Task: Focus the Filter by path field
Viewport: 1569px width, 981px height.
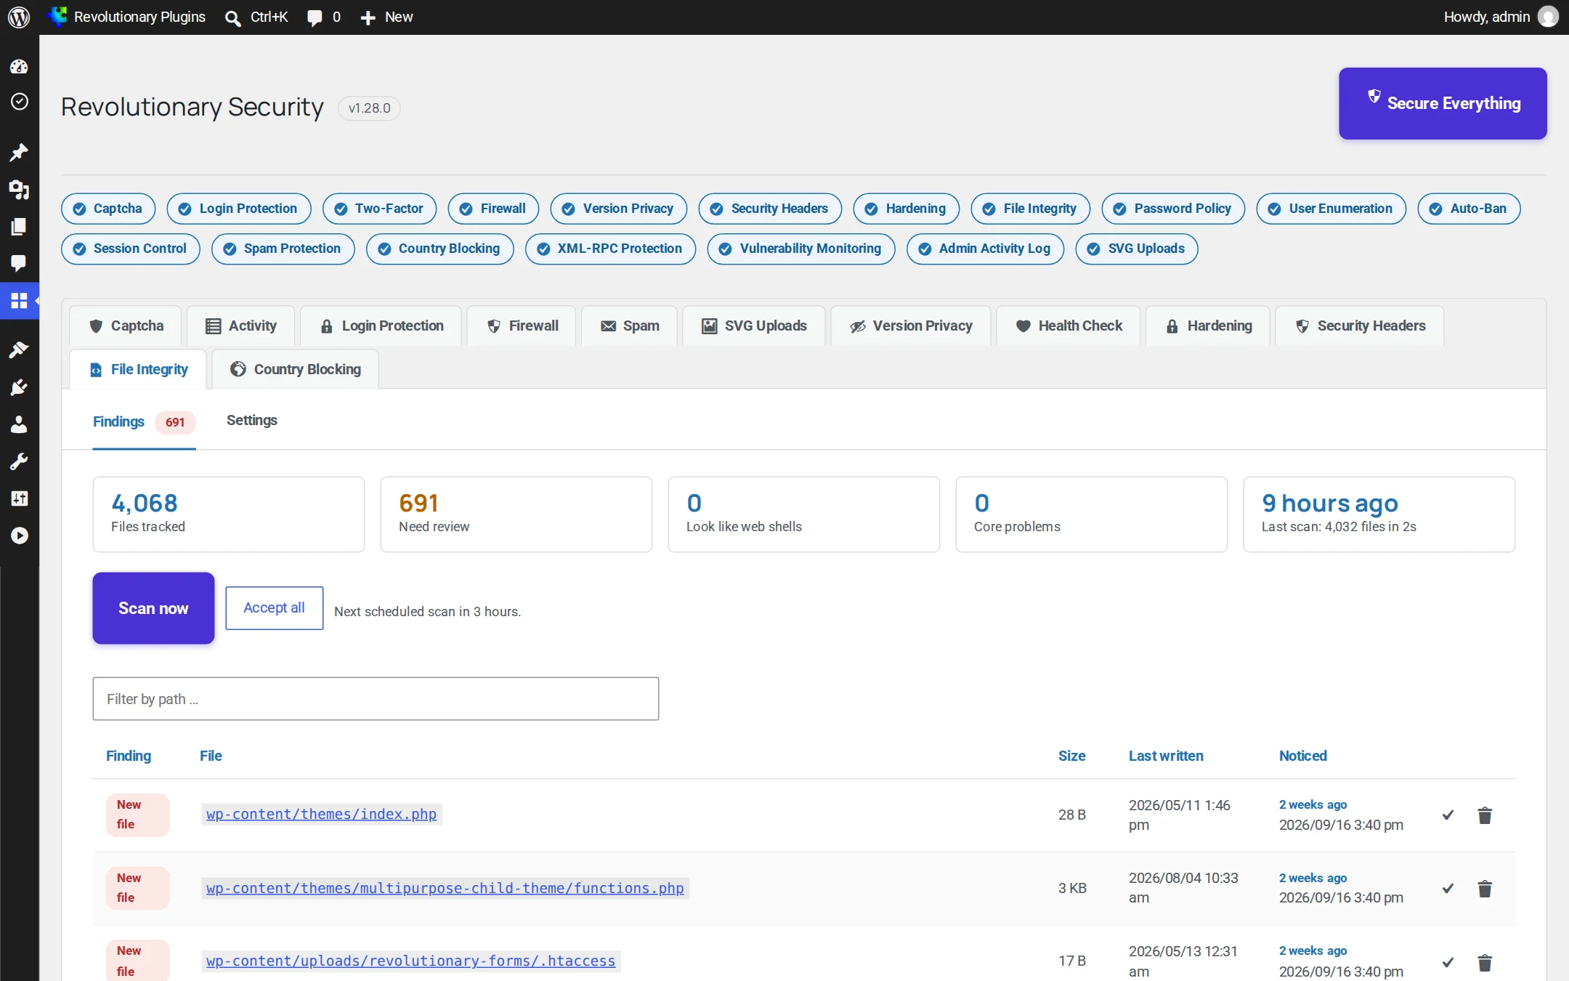Action: pyautogui.click(x=376, y=699)
